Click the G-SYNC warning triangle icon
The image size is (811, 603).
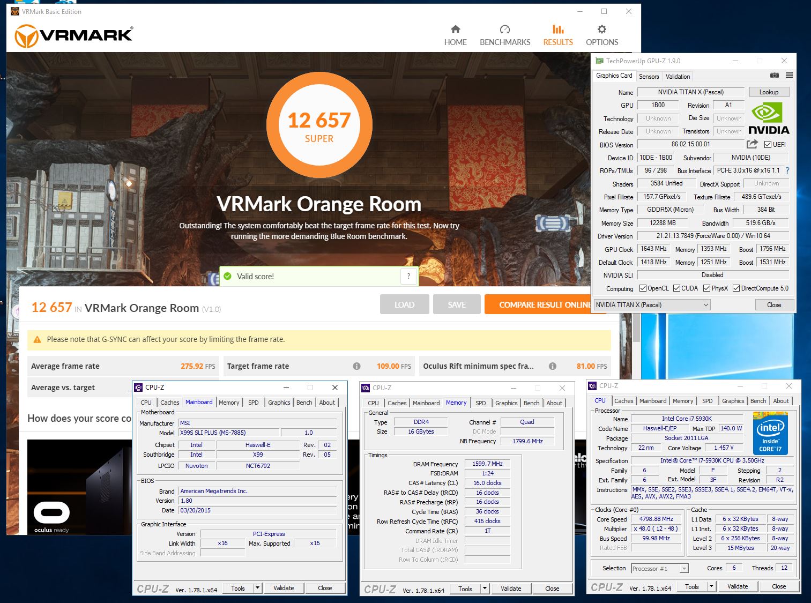pos(37,339)
